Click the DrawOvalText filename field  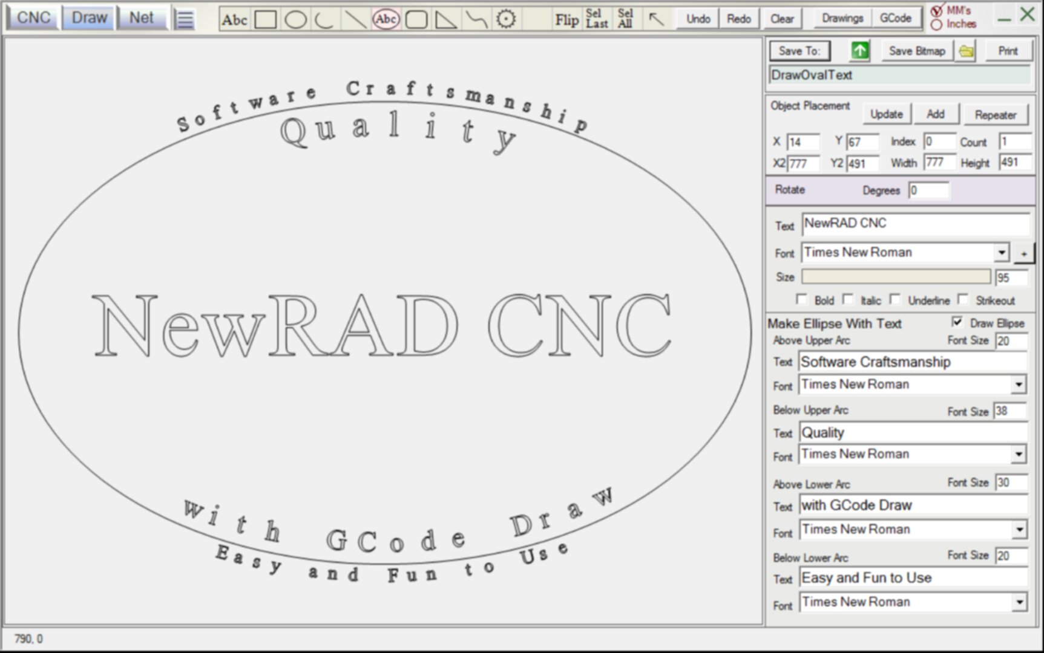(899, 76)
